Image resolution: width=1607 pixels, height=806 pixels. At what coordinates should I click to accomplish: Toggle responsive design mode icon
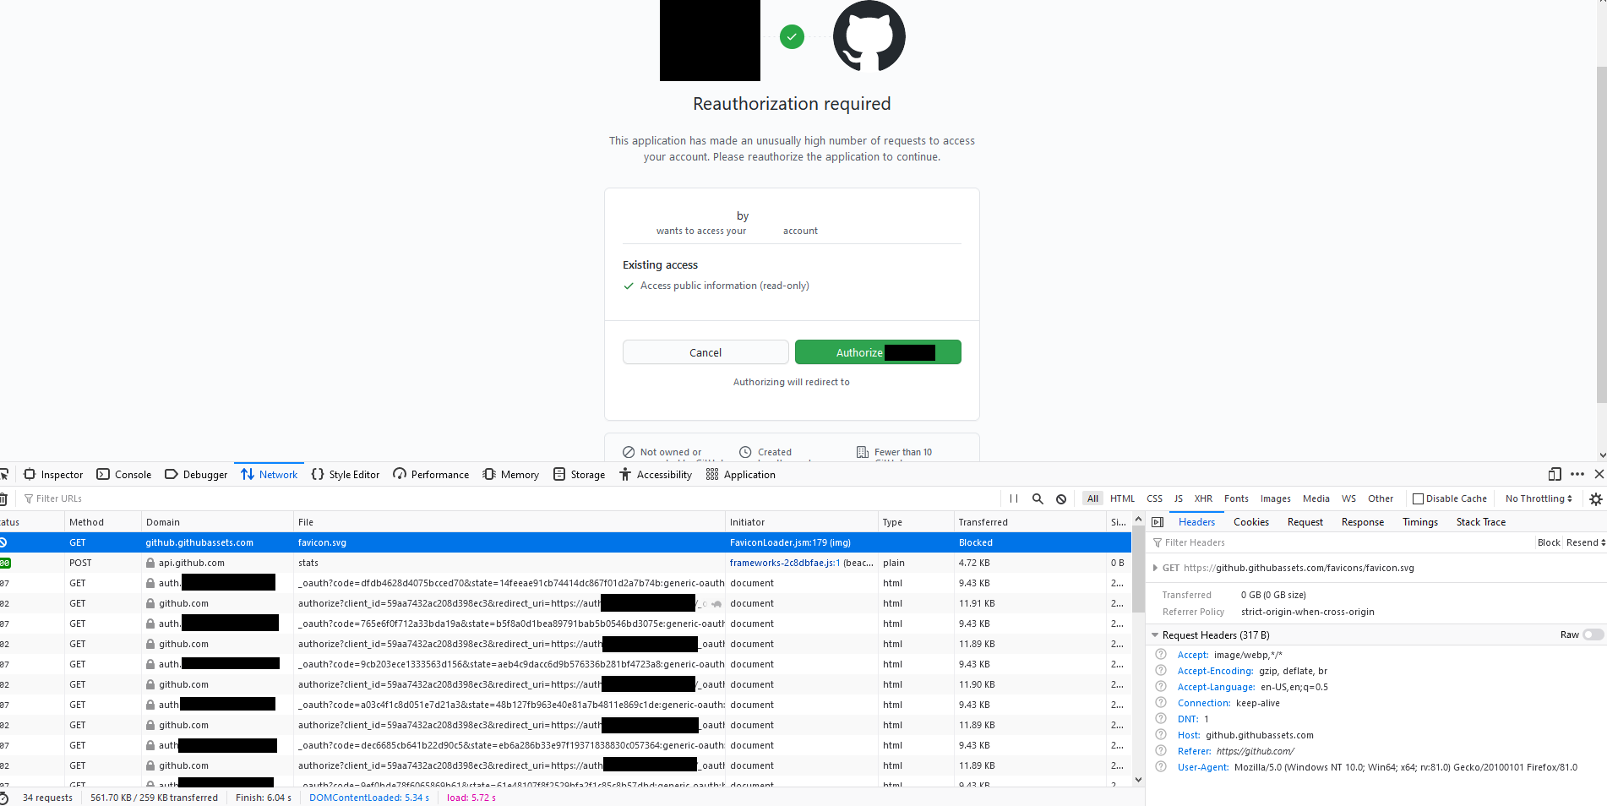[x=1555, y=474]
